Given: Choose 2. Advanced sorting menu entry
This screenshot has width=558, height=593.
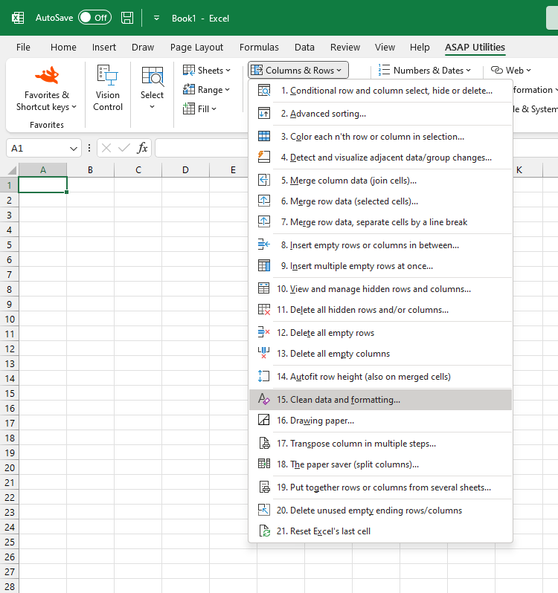Looking at the screenshot, I should [x=380, y=114].
